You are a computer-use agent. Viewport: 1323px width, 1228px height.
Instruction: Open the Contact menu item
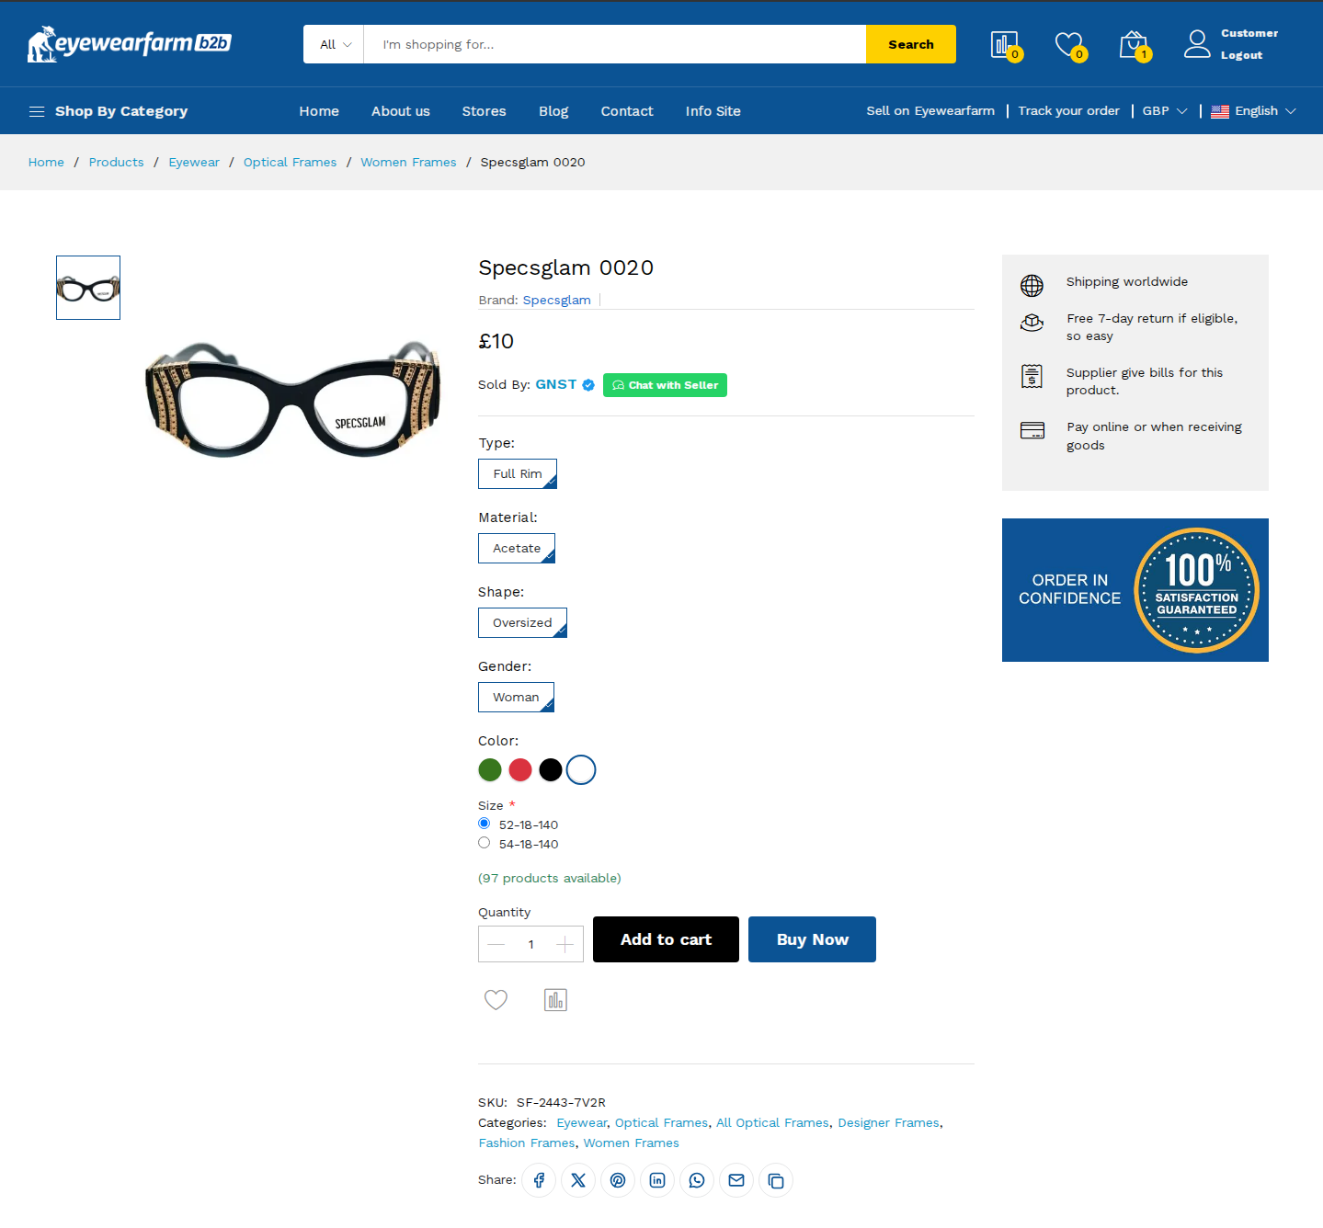coord(627,111)
